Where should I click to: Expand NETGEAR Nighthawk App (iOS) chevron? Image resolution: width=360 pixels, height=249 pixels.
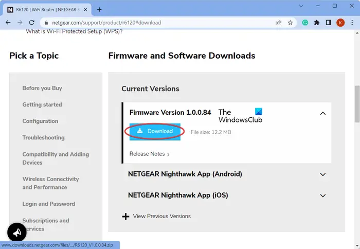[323, 195]
